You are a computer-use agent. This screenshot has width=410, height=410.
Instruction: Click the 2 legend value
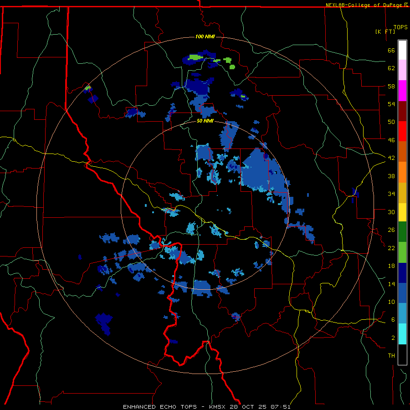pyautogui.click(x=393, y=338)
